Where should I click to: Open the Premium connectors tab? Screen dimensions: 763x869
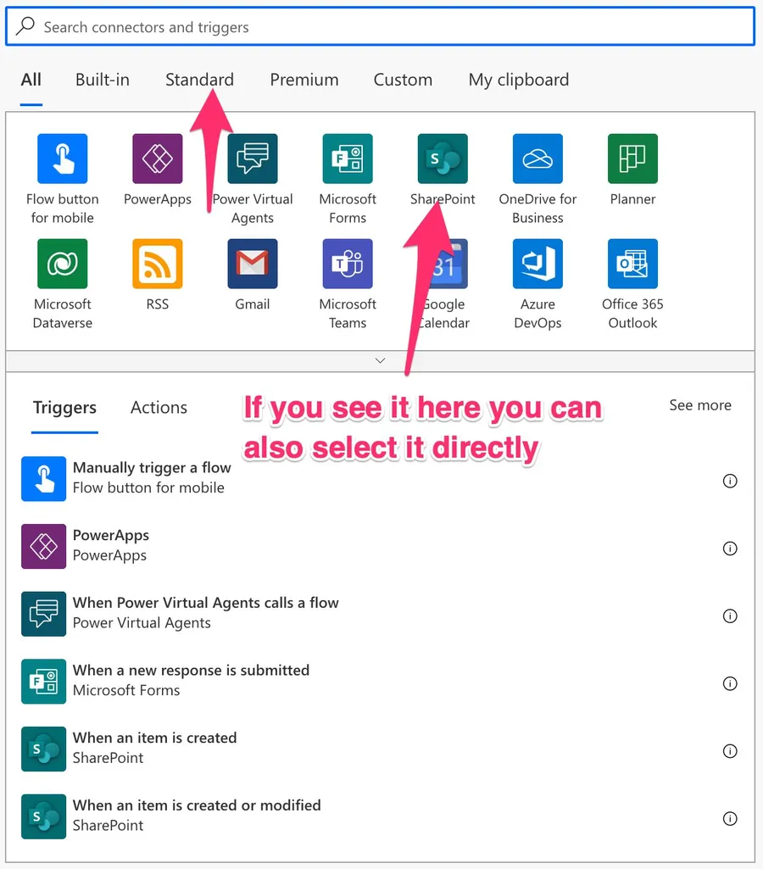click(304, 80)
